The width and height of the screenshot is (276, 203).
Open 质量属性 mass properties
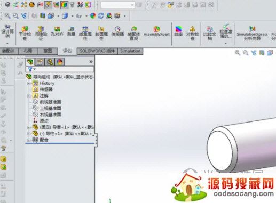point(85,33)
